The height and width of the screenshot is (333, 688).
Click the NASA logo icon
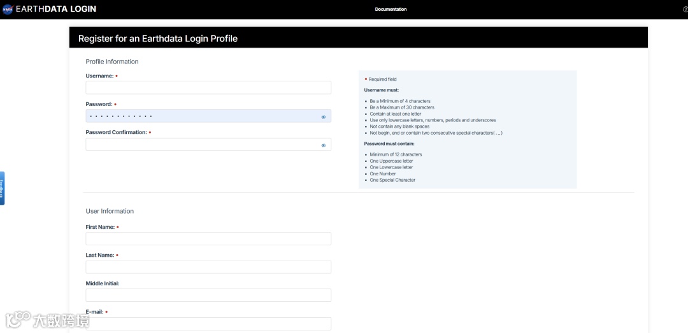point(8,9)
